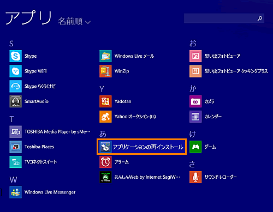Open サウンド レコーダー microphone icon

tap(195, 177)
